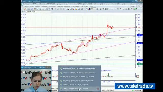Viewport: 163px width, 92px height.
Task: Click the yellow coin icon in toolbar
Action: [x=76, y=9]
